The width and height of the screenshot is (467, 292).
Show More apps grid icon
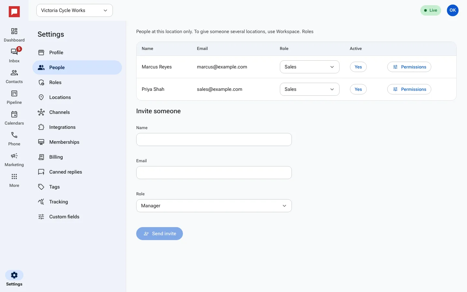[14, 176]
